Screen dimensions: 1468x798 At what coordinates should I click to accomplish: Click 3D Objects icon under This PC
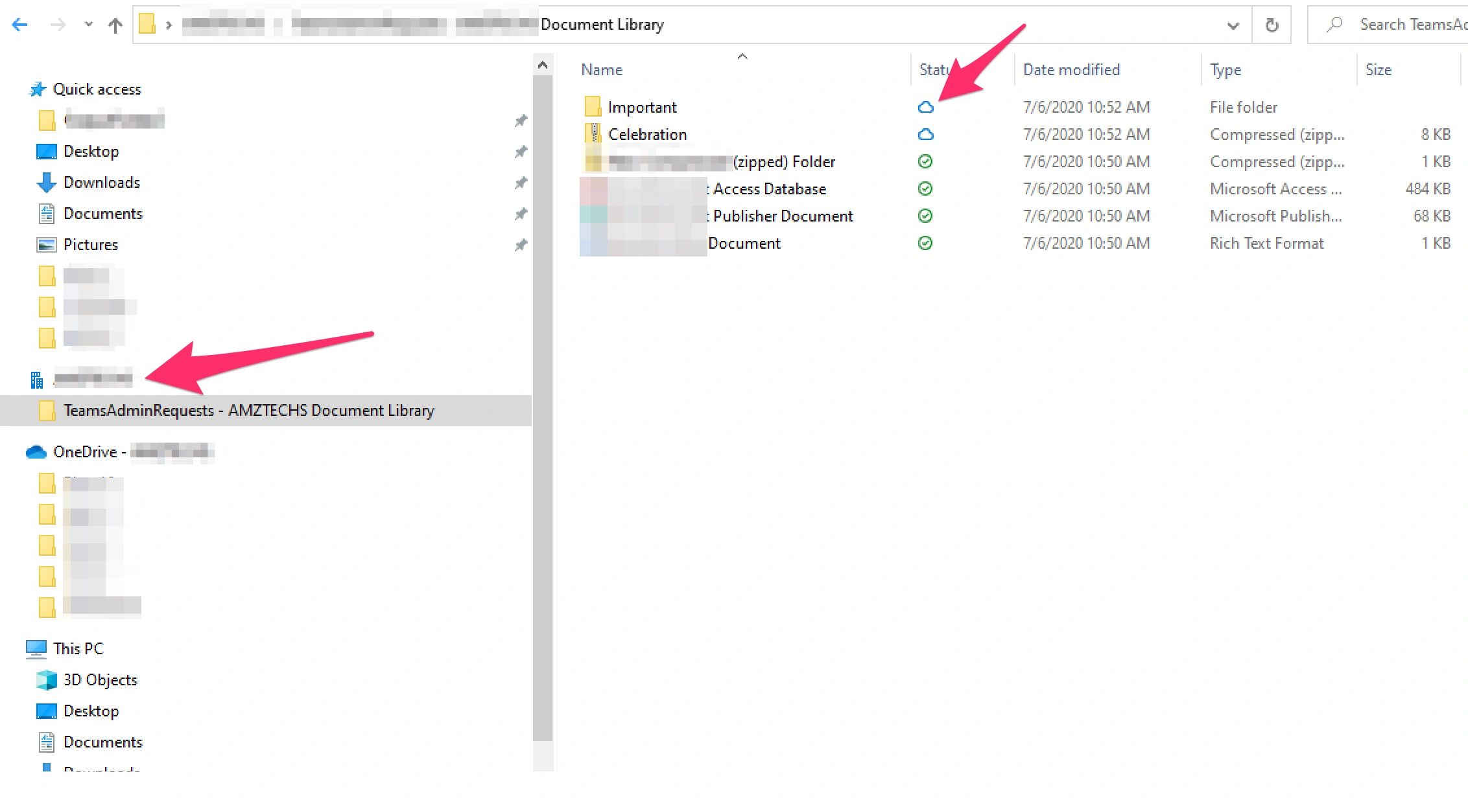coord(47,680)
